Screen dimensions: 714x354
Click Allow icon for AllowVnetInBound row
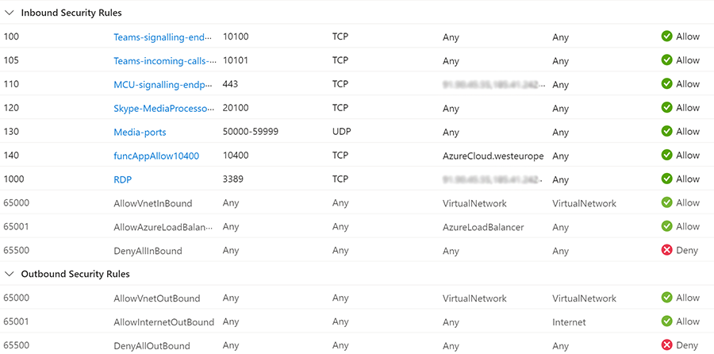point(666,203)
